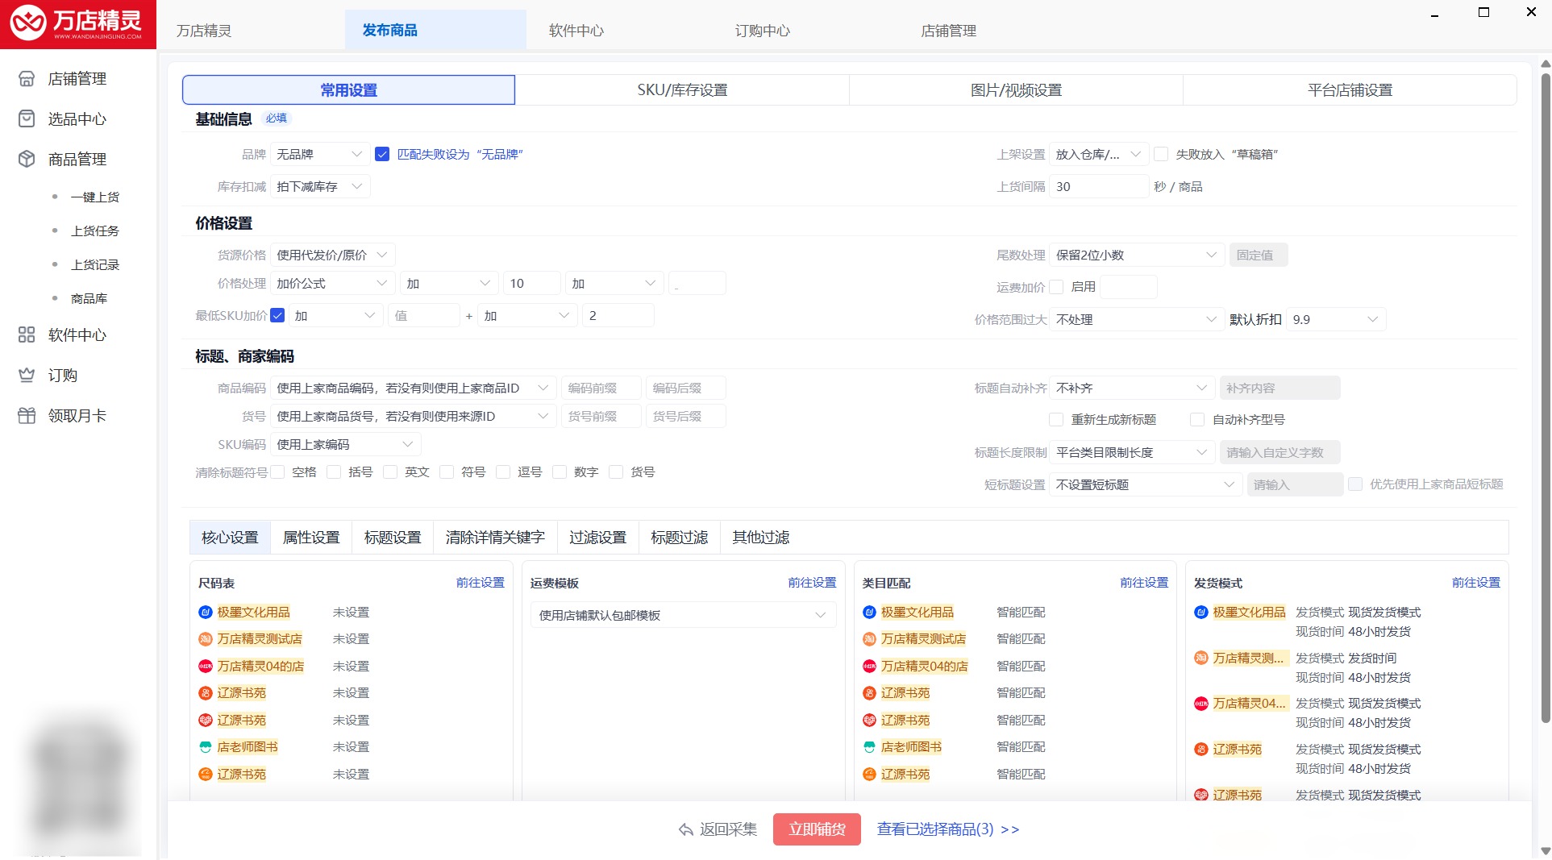1552x860 pixels.
Task: Click the main vertical scrollbar
Action: click(x=1545, y=399)
